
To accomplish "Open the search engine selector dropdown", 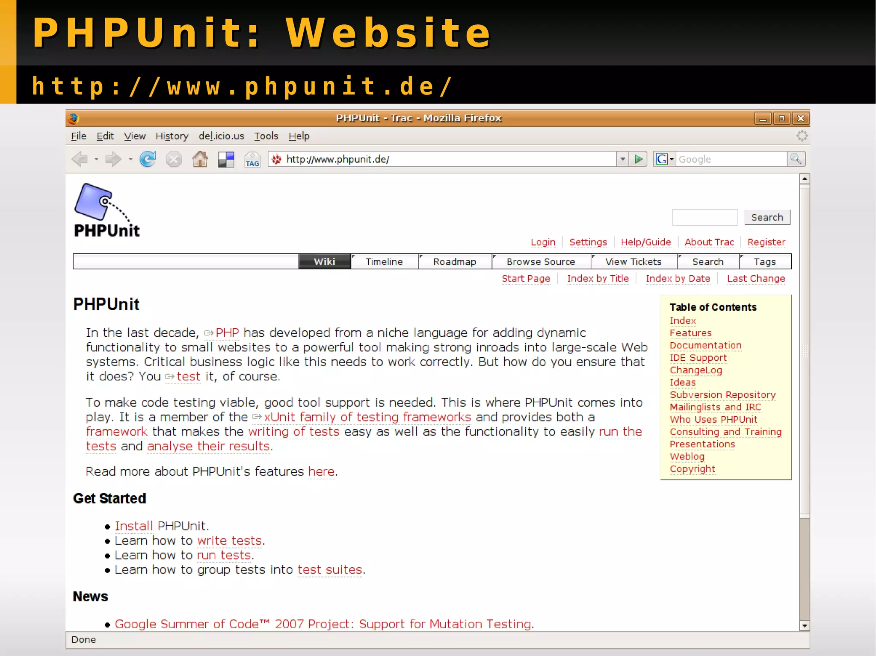I will pyautogui.click(x=664, y=159).
